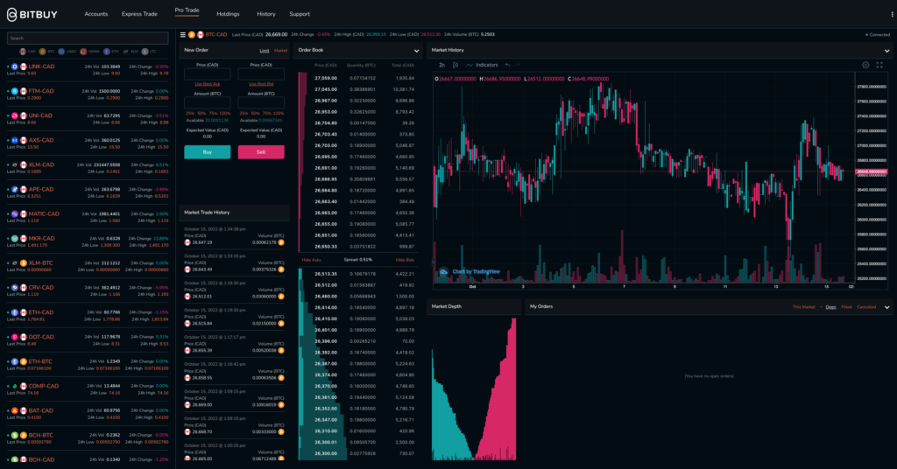897x469 pixels.
Task: Click the BAT coin icon
Action: pos(15,410)
